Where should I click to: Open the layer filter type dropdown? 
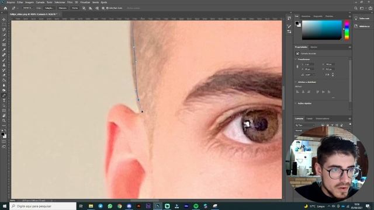click(305, 125)
